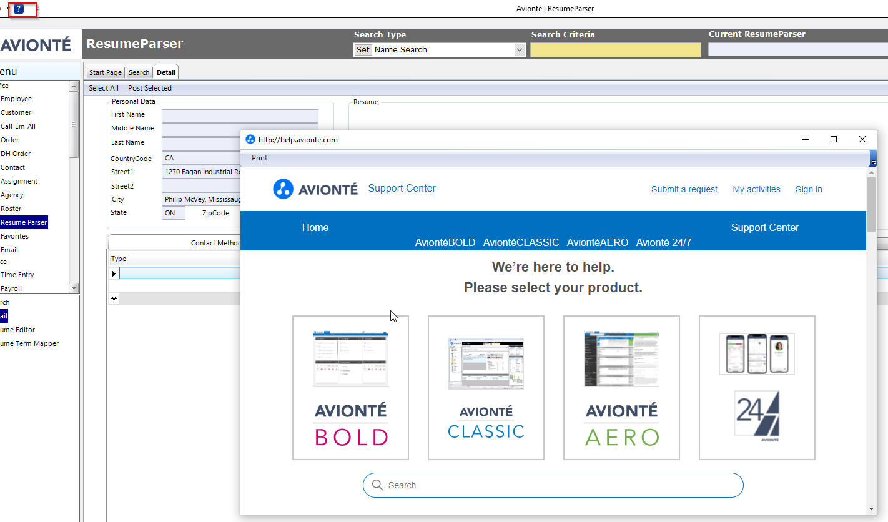Select Employee in the side menu
This screenshot has height=522, width=888.
(x=16, y=99)
